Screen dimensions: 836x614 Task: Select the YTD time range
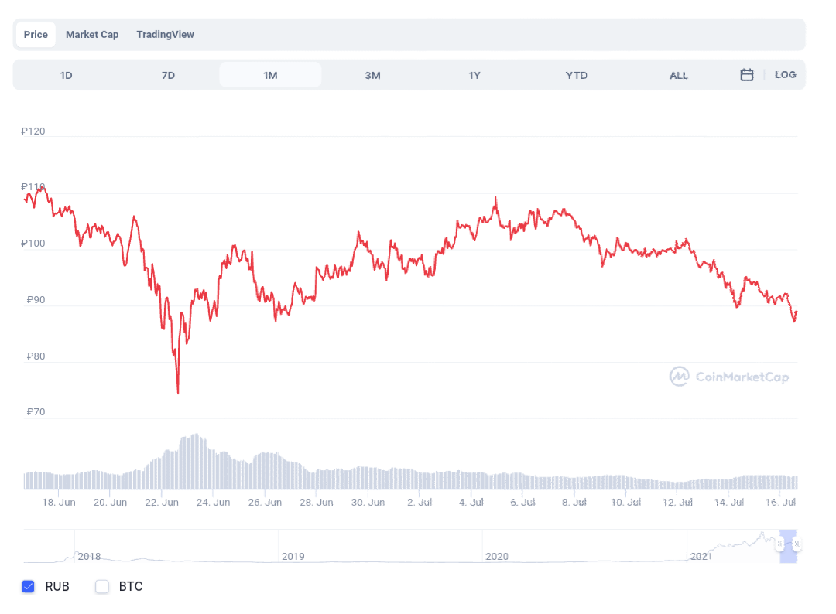pyautogui.click(x=576, y=74)
